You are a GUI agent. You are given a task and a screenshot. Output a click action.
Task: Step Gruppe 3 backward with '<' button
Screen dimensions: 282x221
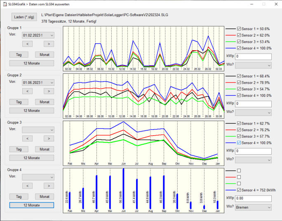(x=27, y=139)
